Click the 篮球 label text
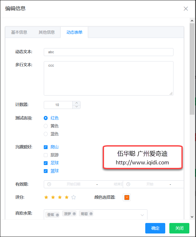Image resolution: width=196 pixels, height=237 pixels. 55,171
